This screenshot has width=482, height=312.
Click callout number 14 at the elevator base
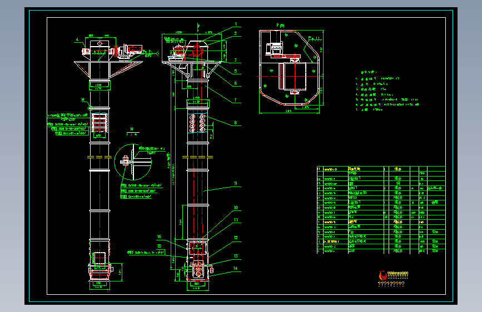click(236, 268)
